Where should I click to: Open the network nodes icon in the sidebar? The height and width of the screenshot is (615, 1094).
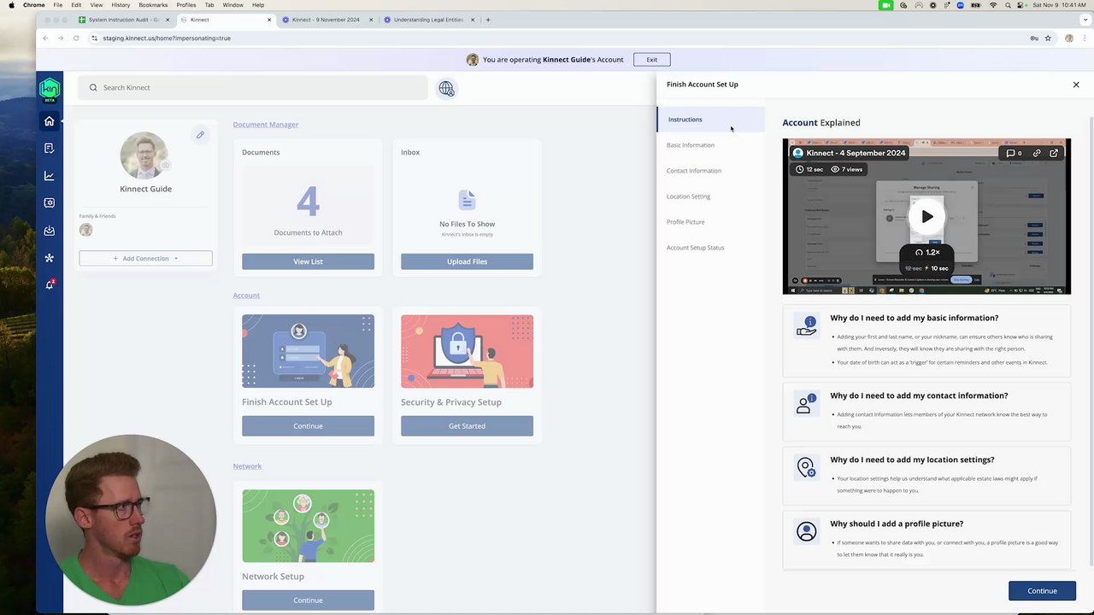pos(49,258)
